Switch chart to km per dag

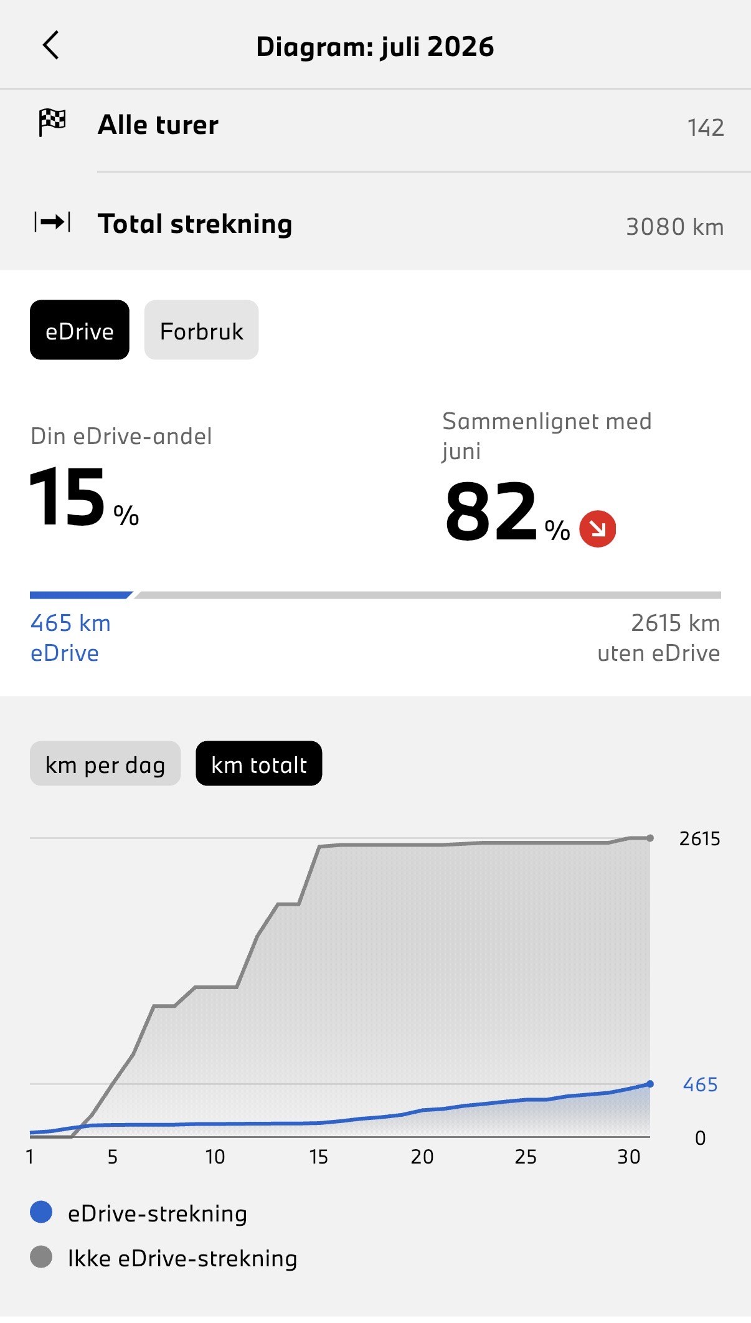tap(105, 764)
